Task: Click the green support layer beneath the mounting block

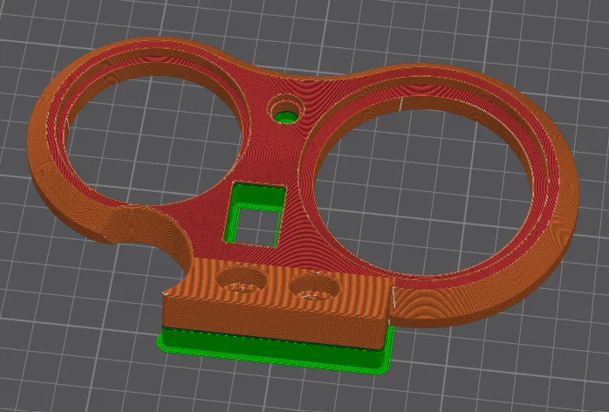Action: click(274, 352)
